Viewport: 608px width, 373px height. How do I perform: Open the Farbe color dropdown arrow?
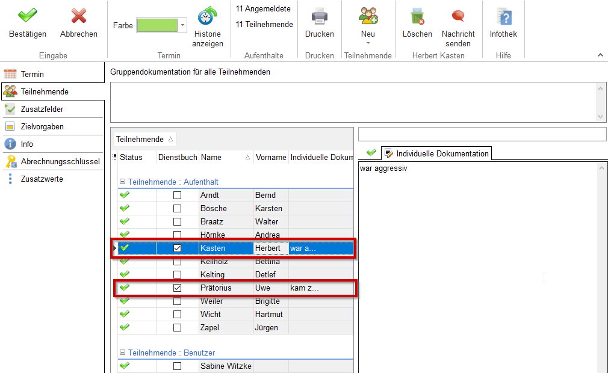(x=183, y=25)
